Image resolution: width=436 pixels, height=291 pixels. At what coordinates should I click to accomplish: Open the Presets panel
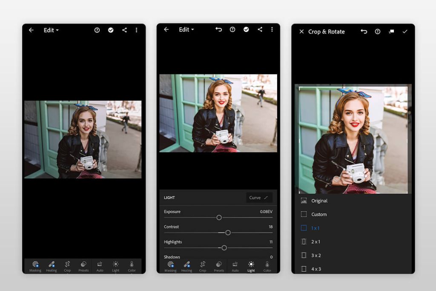click(x=83, y=266)
